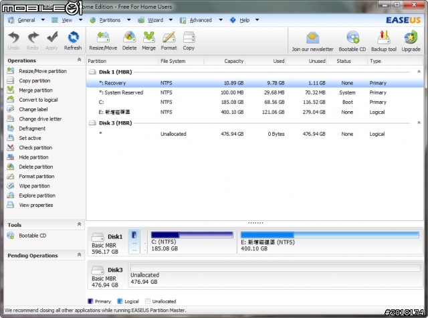Viewport: 428px width, 318px height.
Task: Choose Merge partition operation
Action: [x=29, y=90]
